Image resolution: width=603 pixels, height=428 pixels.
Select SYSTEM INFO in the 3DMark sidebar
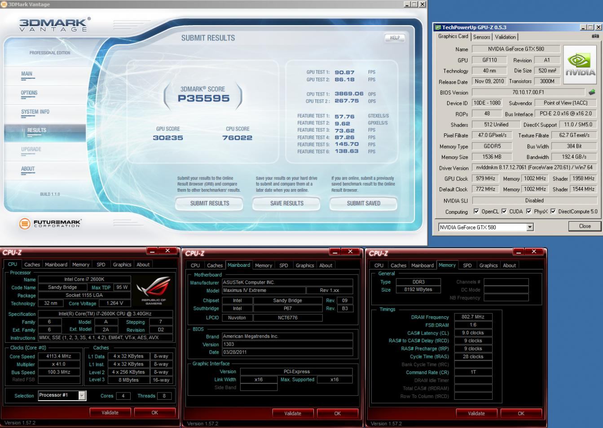(x=35, y=112)
